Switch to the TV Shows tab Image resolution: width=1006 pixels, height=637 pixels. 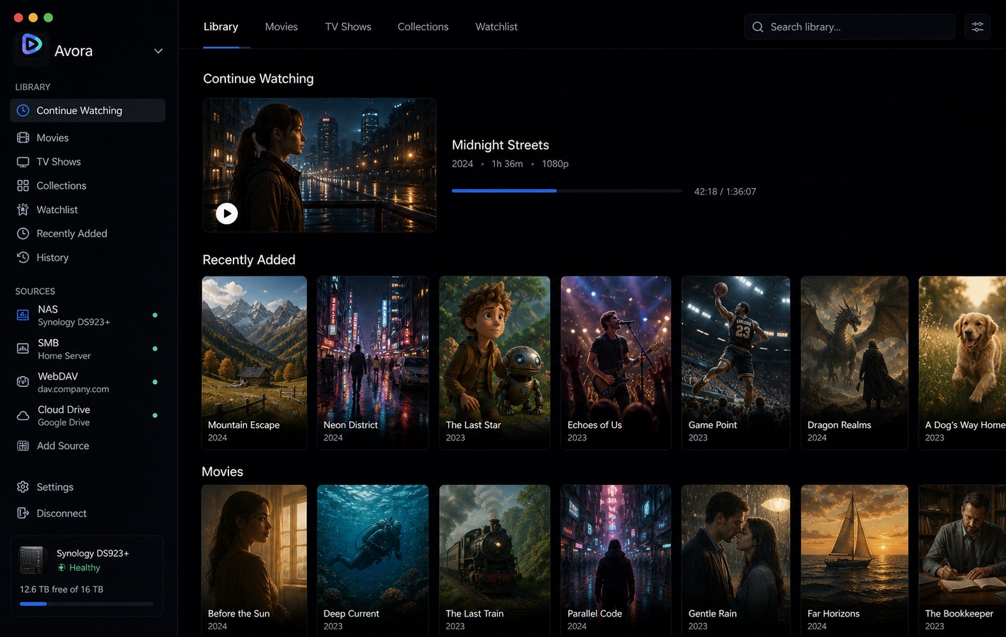348,27
